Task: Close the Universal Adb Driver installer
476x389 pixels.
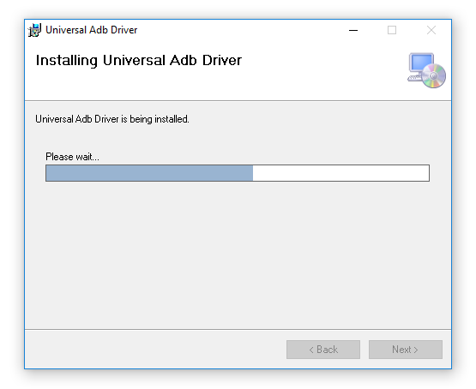Action: [431, 30]
